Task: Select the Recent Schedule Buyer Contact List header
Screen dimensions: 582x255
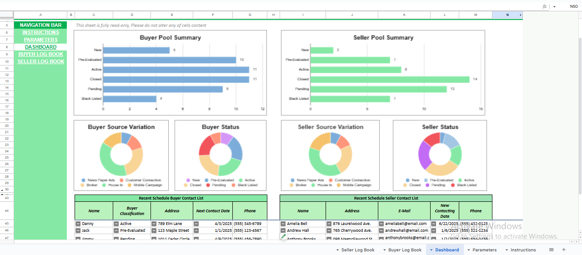Action: [171, 198]
